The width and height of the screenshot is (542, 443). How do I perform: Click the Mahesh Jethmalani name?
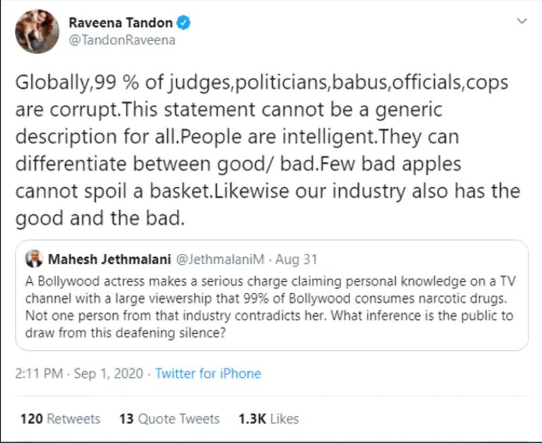tap(109, 259)
